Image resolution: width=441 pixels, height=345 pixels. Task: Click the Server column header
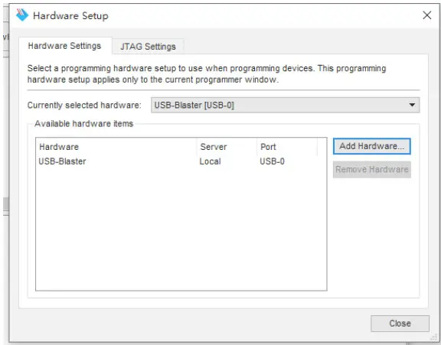[227, 147]
